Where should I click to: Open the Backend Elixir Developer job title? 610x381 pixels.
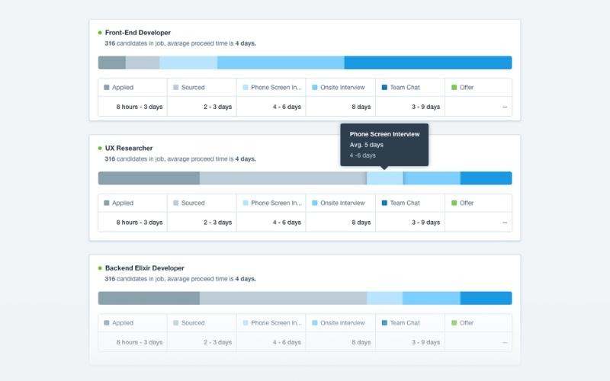(145, 268)
